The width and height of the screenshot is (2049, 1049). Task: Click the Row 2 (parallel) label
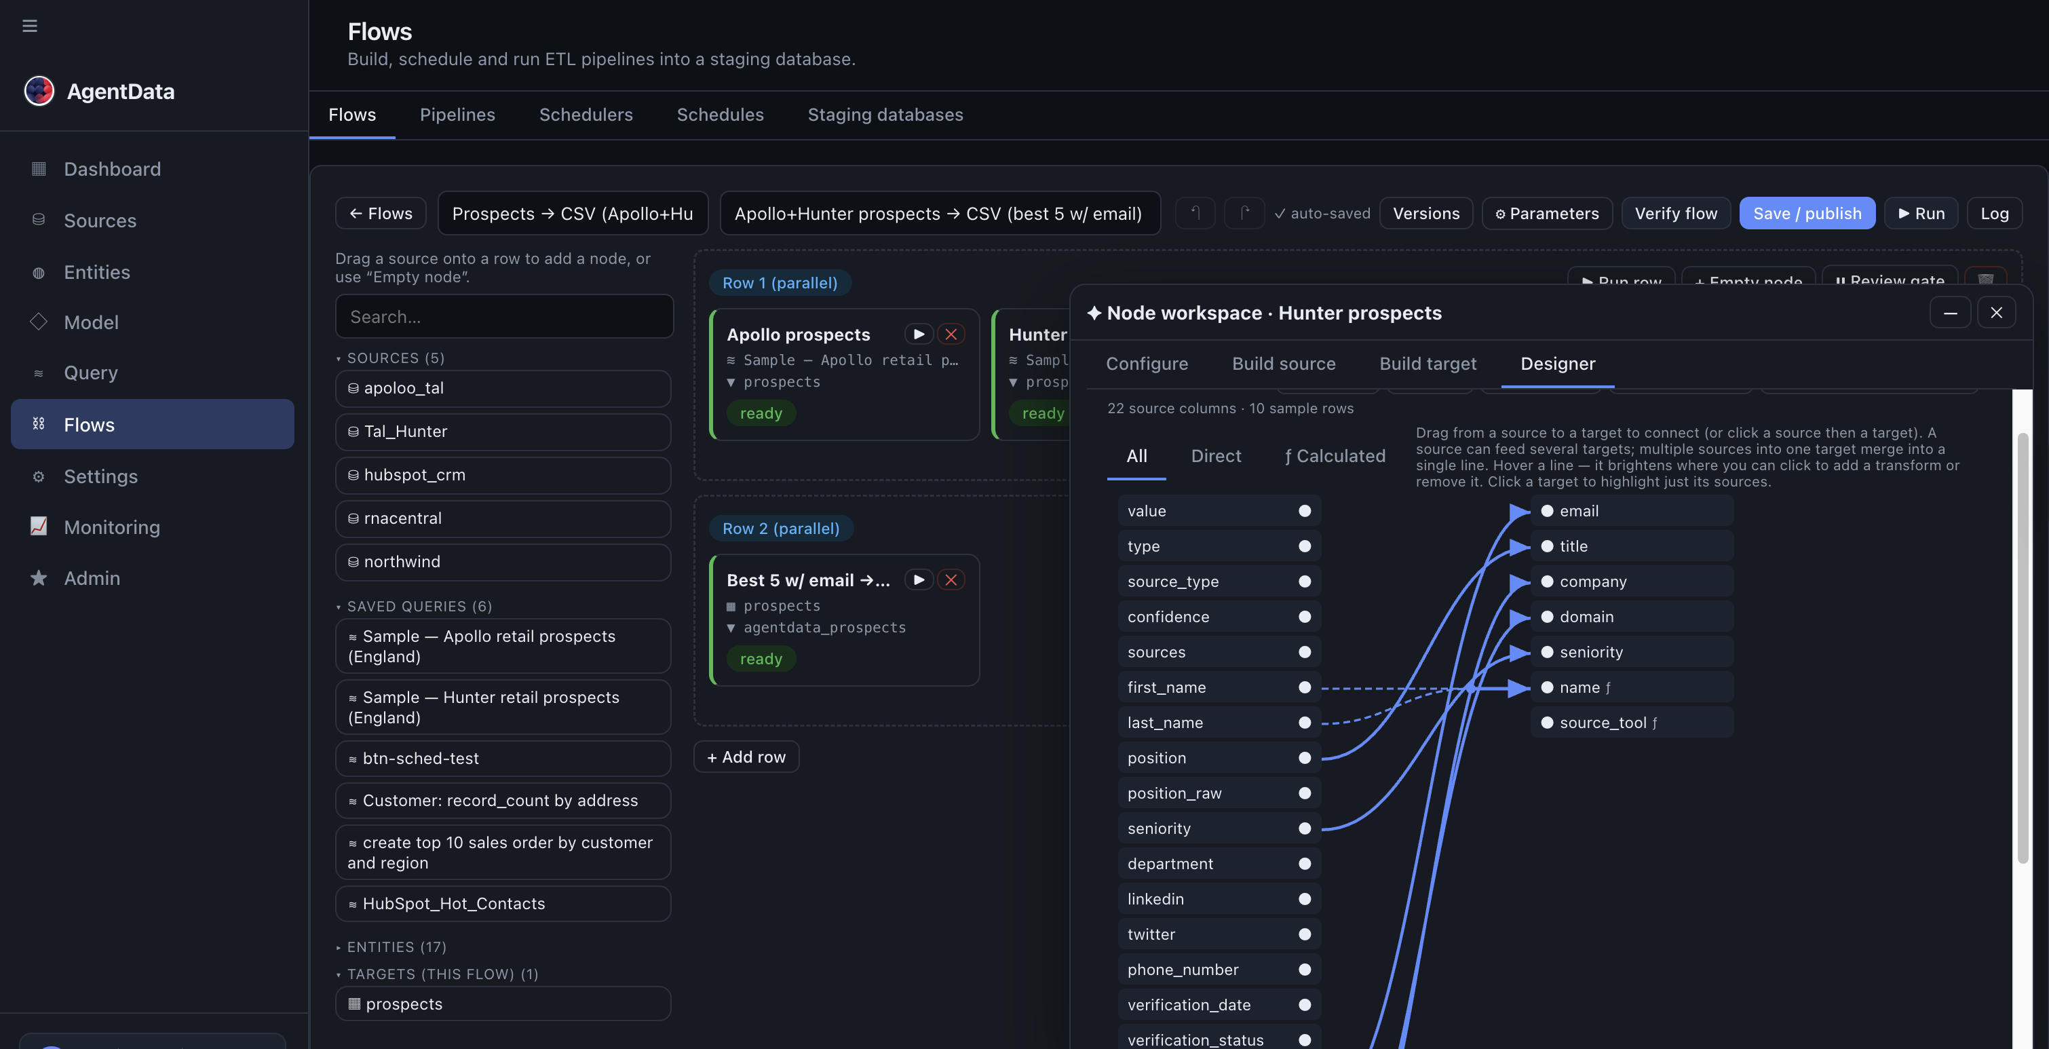tap(780, 528)
